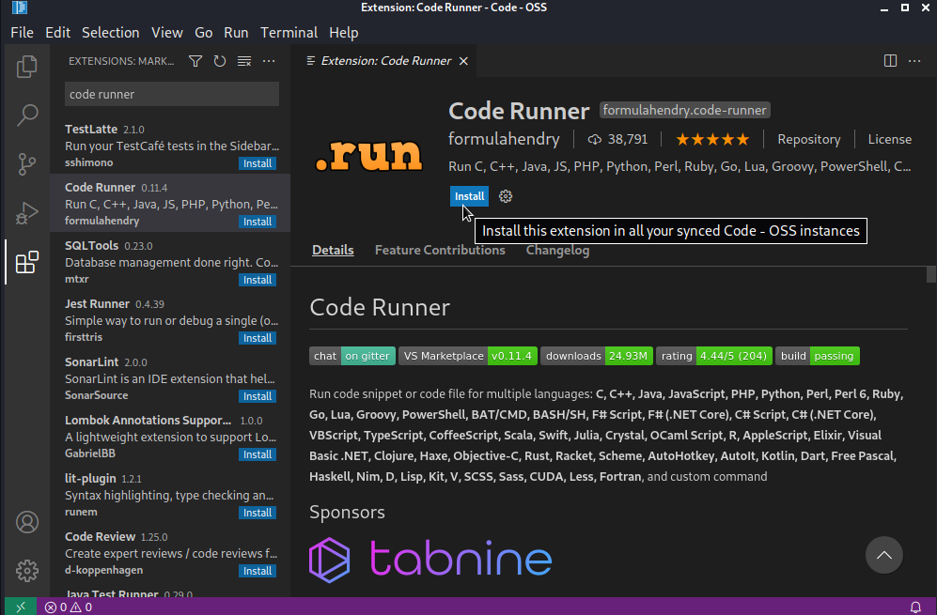
Task: Click the downloads 24.93M badge
Action: [597, 356]
